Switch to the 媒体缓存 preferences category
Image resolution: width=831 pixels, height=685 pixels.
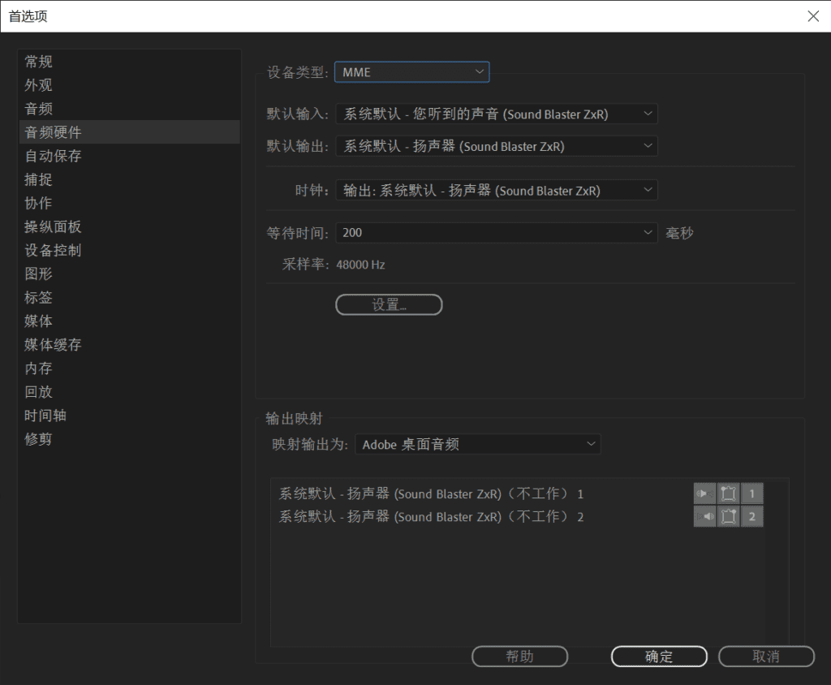tap(53, 345)
